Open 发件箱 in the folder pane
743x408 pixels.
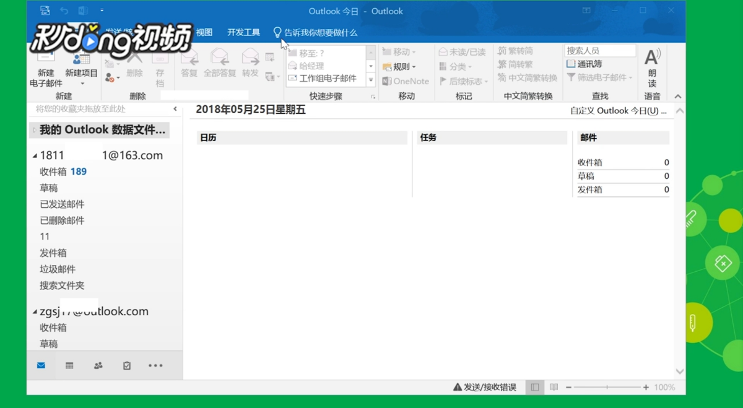(x=53, y=253)
